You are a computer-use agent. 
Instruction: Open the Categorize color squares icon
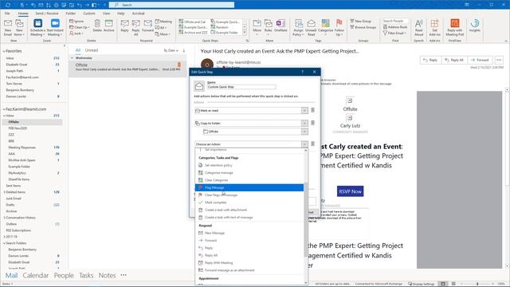[x=326, y=27]
